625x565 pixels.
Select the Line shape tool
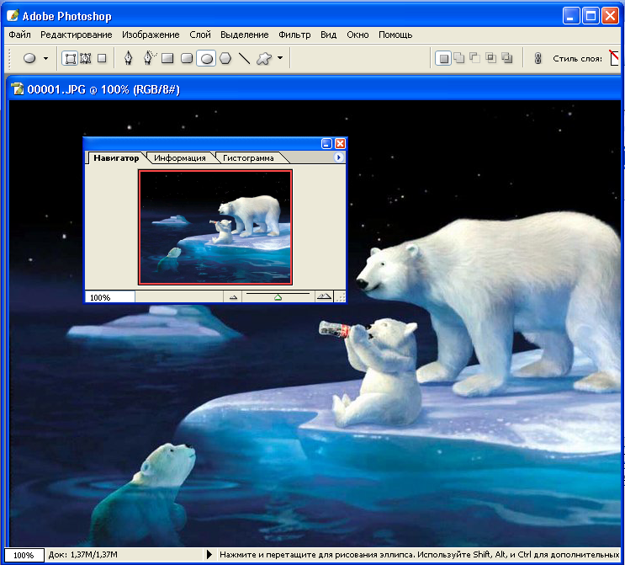click(244, 59)
